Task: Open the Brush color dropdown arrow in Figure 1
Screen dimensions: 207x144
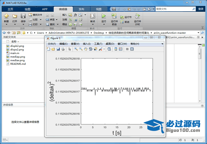Action: (104, 49)
